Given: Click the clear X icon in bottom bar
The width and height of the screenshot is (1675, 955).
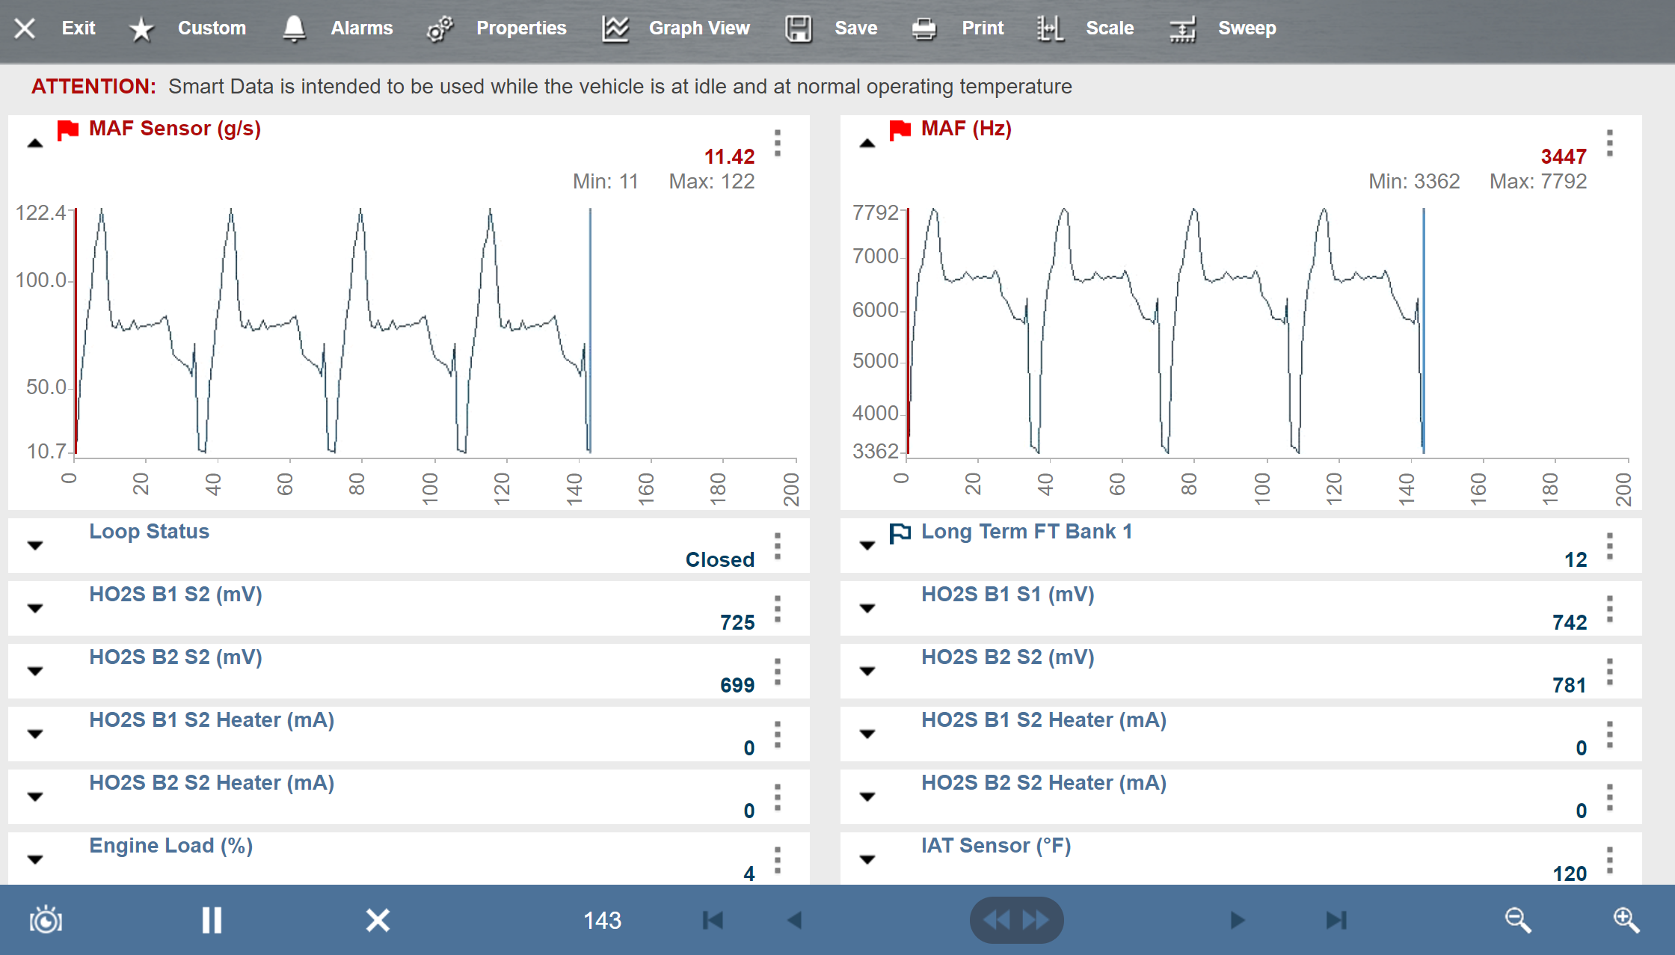Looking at the screenshot, I should tap(378, 920).
